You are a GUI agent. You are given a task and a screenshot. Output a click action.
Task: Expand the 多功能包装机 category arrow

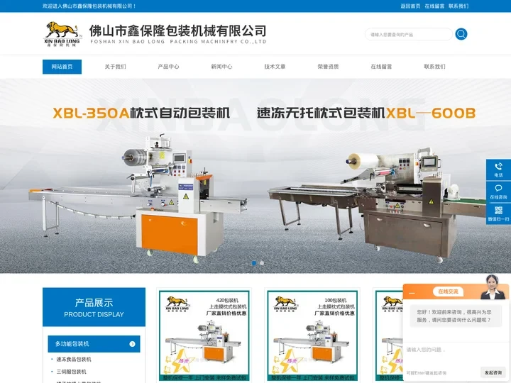pyautogui.click(x=132, y=344)
